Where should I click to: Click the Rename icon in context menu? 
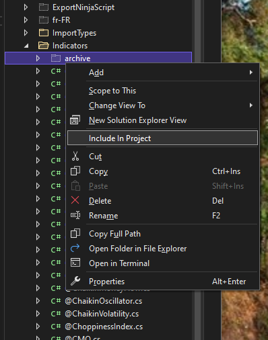(75, 215)
